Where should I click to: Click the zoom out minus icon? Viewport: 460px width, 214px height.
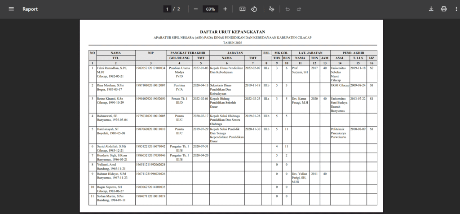195,9
